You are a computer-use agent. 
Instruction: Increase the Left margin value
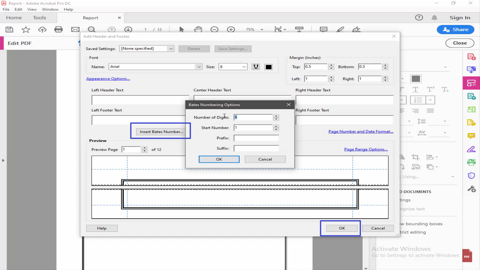(331, 77)
